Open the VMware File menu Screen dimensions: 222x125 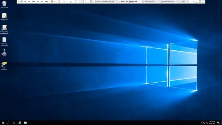[x=25, y=1]
